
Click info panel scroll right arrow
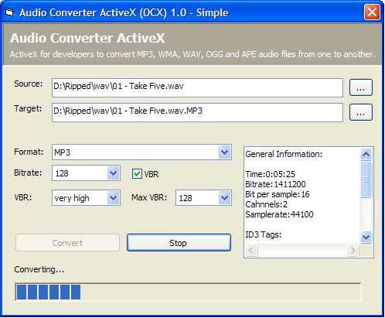tap(353, 250)
